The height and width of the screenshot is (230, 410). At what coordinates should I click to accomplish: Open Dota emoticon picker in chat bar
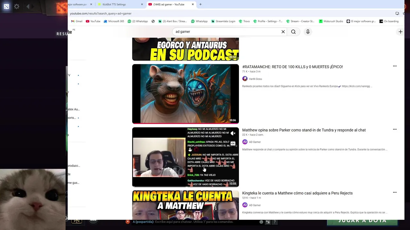(x=261, y=222)
